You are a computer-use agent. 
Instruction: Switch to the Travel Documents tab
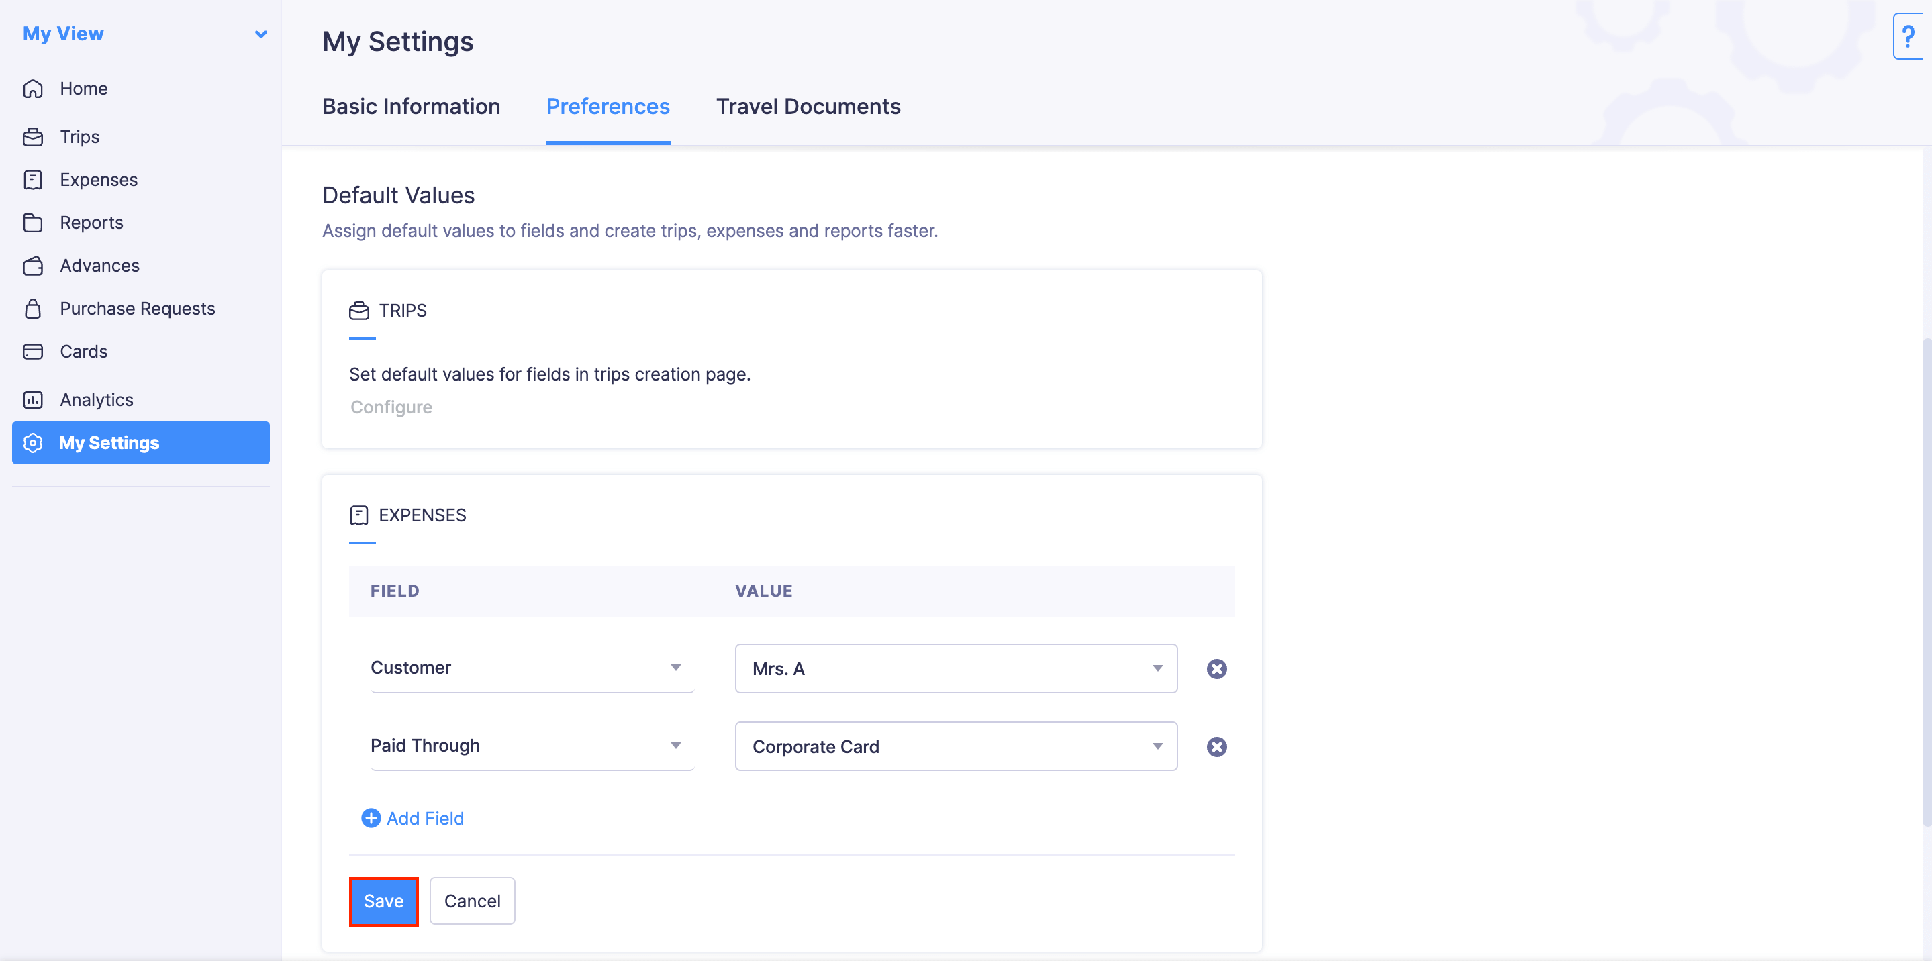[808, 107]
